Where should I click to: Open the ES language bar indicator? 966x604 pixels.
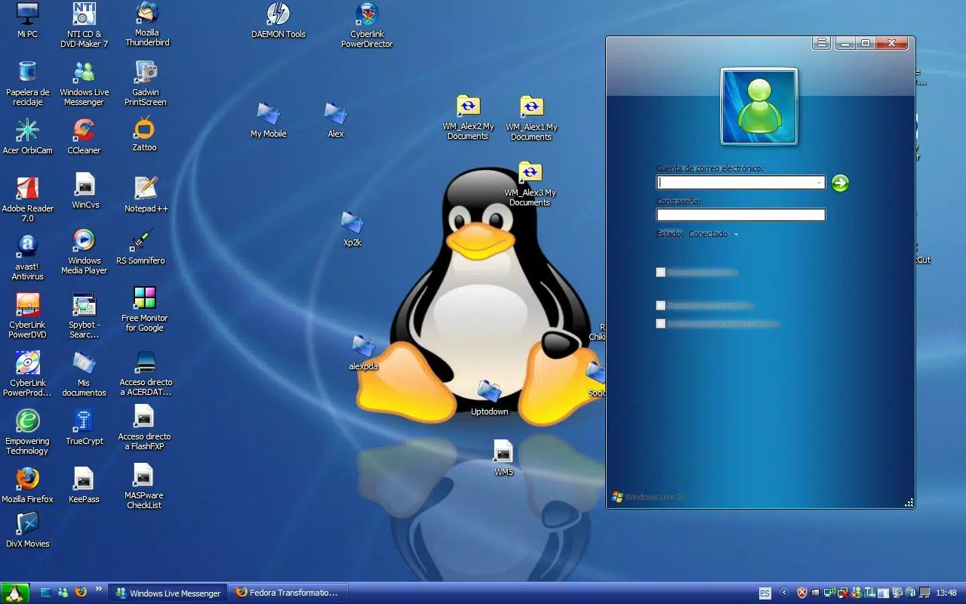[765, 593]
